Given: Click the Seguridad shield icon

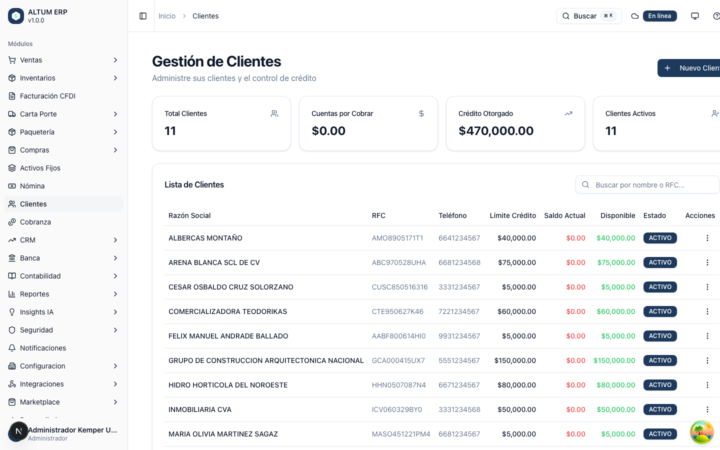Looking at the screenshot, I should [12, 330].
